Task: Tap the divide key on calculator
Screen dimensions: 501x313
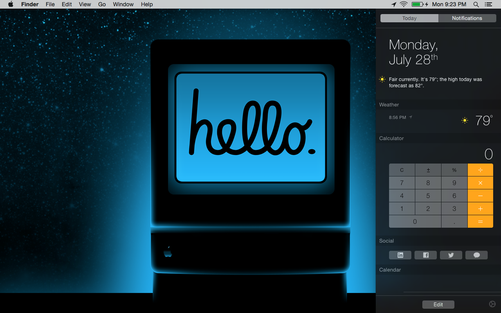Action: click(480, 170)
